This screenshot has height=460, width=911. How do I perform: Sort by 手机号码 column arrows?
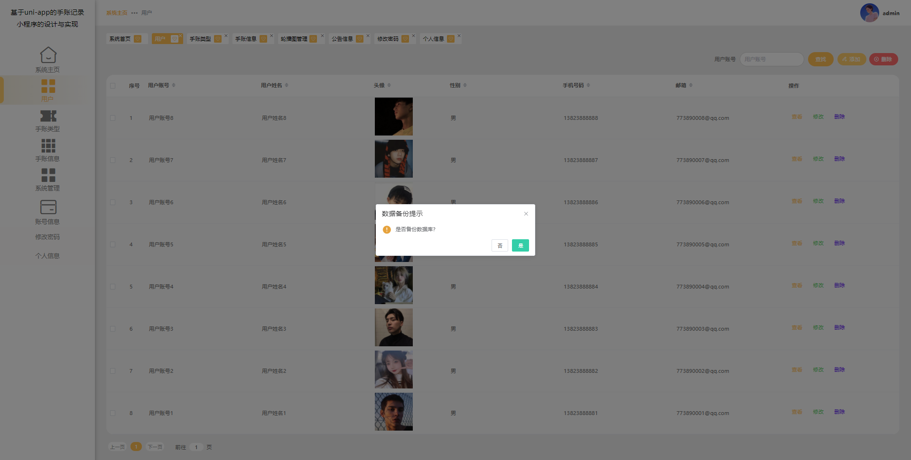tap(588, 85)
